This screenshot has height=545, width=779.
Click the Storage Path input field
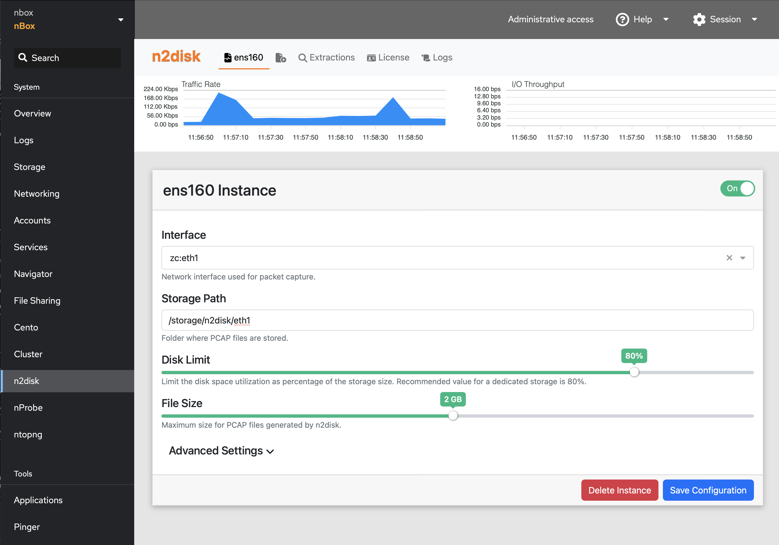tap(457, 320)
